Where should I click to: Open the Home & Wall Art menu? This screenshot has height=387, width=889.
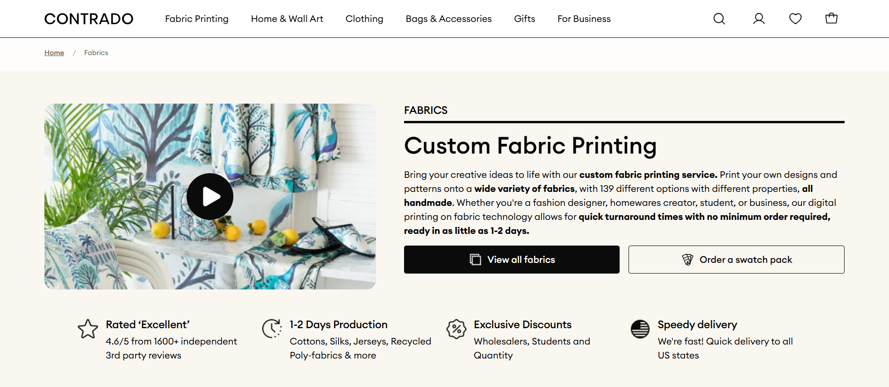pos(287,19)
